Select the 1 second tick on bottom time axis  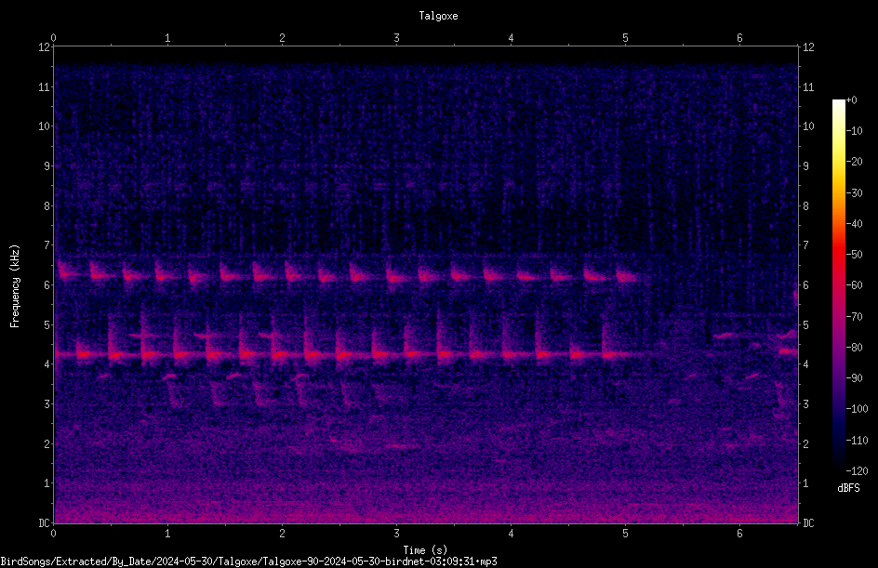(x=167, y=534)
